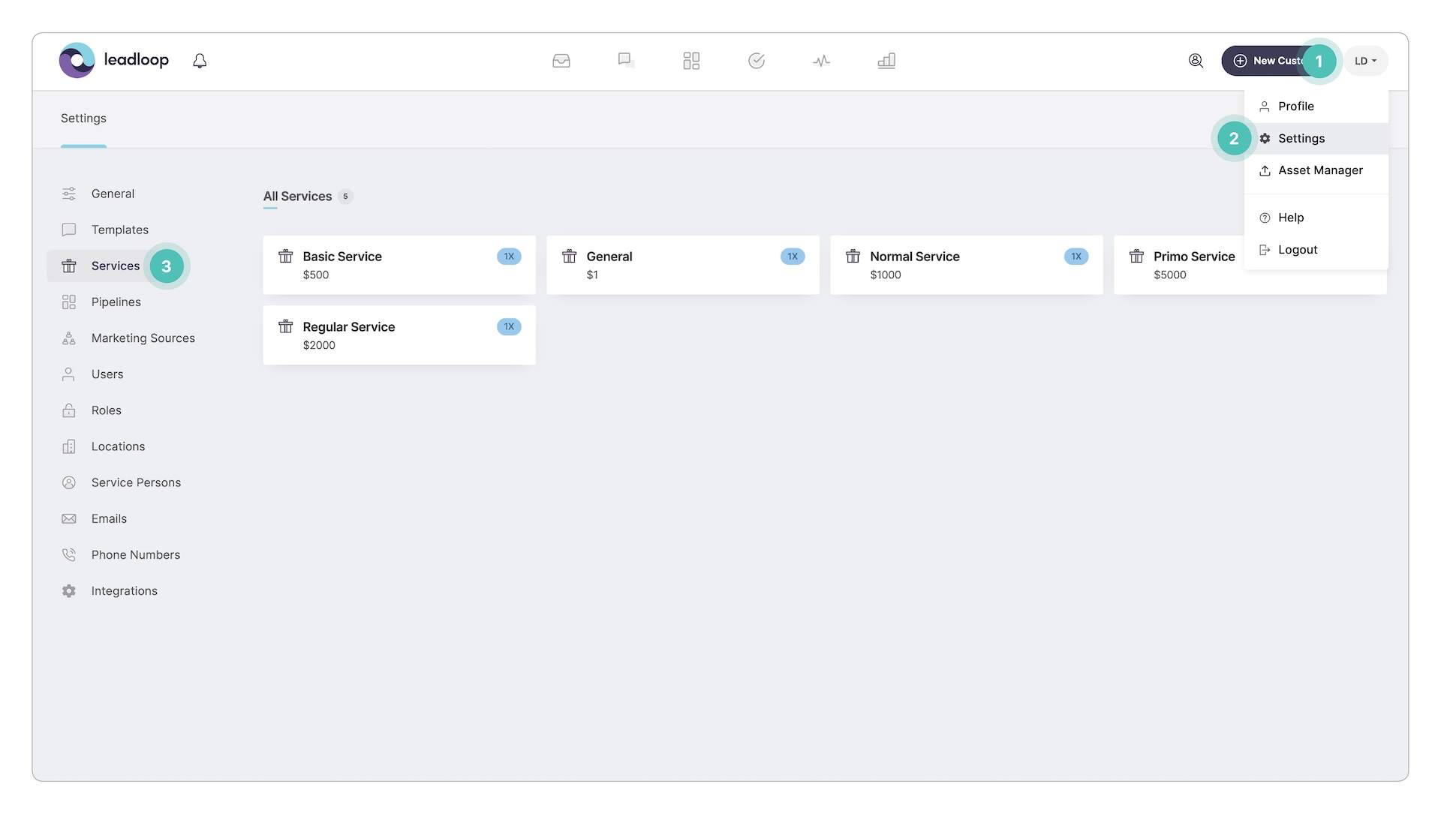Switch to the All Services tab

pyautogui.click(x=297, y=196)
